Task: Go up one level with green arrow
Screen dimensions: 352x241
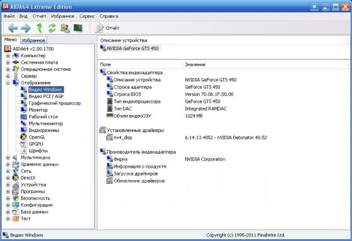Action: tap(40, 28)
